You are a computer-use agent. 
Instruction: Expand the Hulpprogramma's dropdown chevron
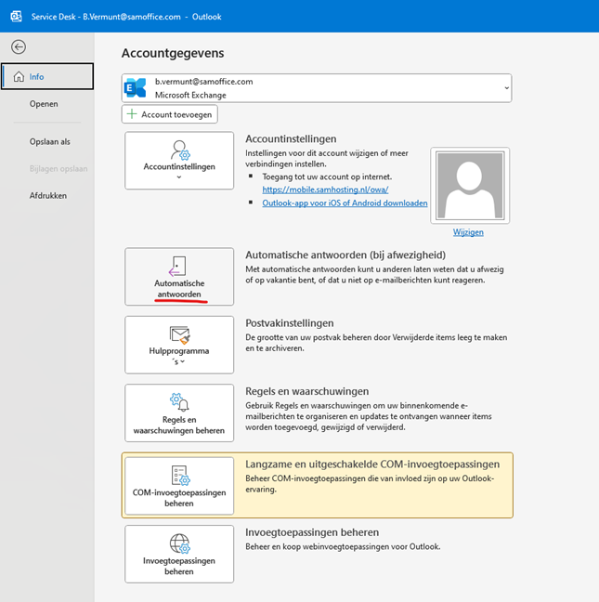point(181,362)
